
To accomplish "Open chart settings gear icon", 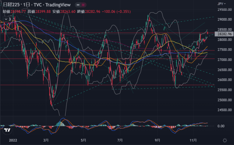I will 224,140.
